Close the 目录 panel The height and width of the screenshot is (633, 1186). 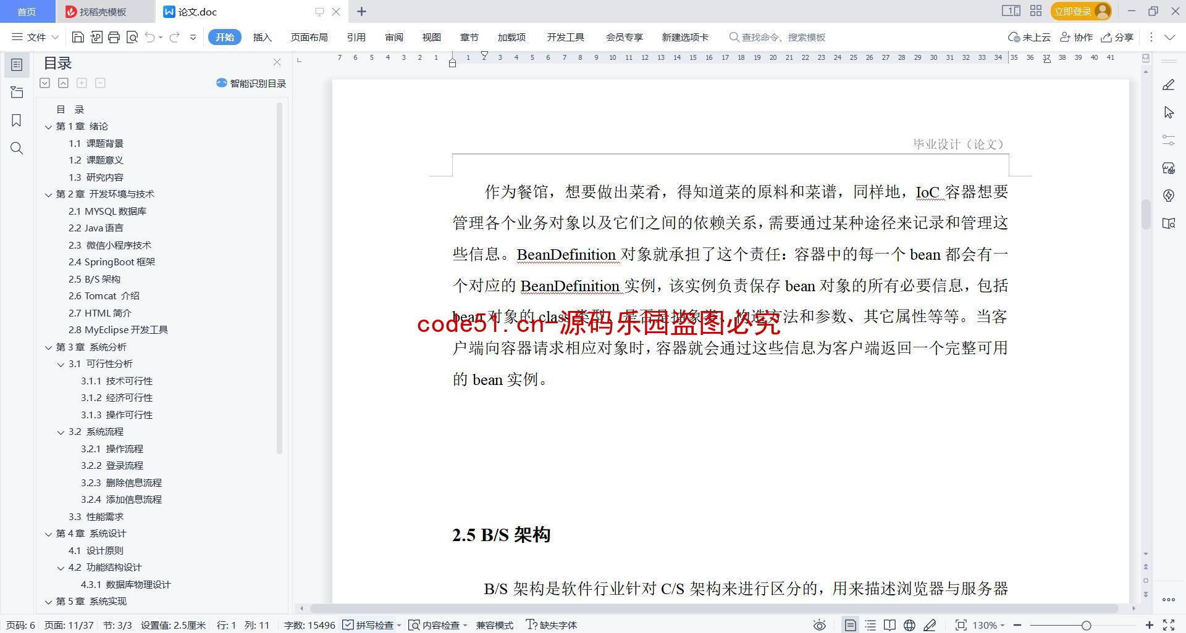[277, 62]
